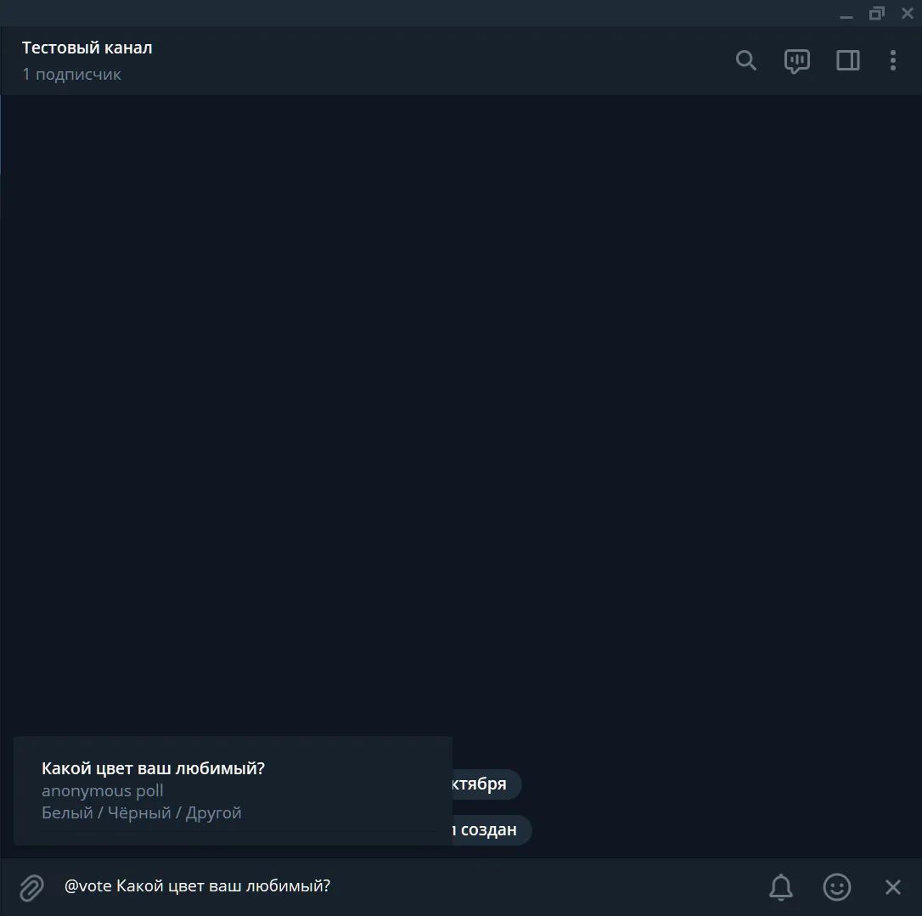Click the 'Белый / Чёрный / Другой' options line

click(142, 812)
